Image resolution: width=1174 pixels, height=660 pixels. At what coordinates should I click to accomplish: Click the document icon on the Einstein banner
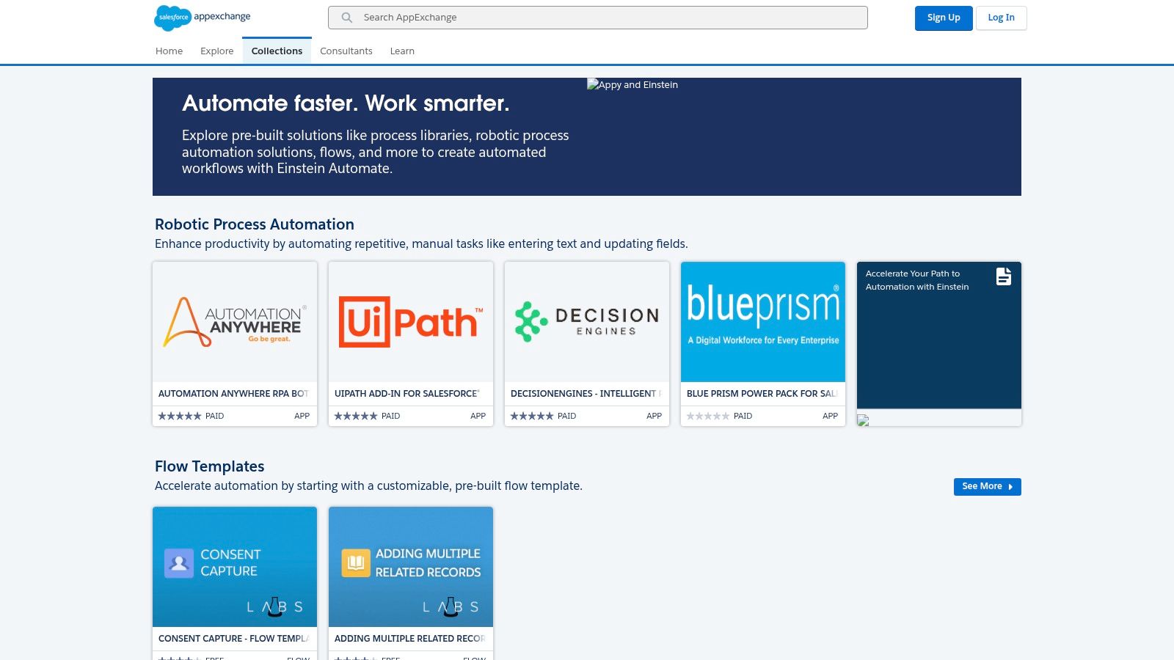pyautogui.click(x=1002, y=276)
